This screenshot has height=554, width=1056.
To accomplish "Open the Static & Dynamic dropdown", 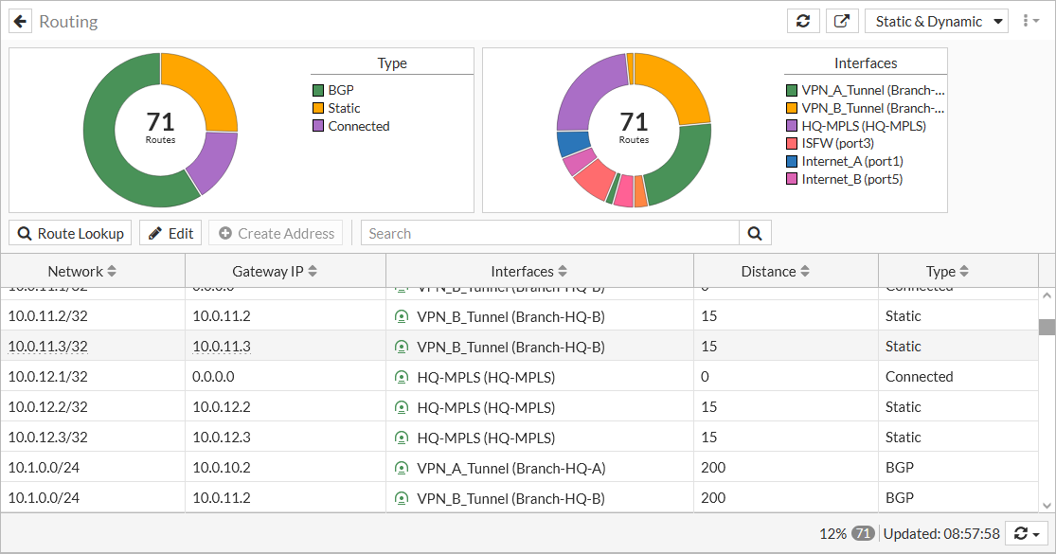I will 936,20.
